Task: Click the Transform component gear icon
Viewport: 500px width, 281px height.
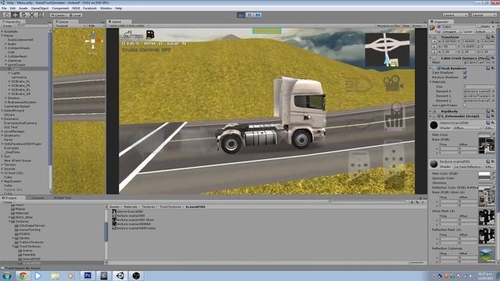Action: (x=492, y=37)
